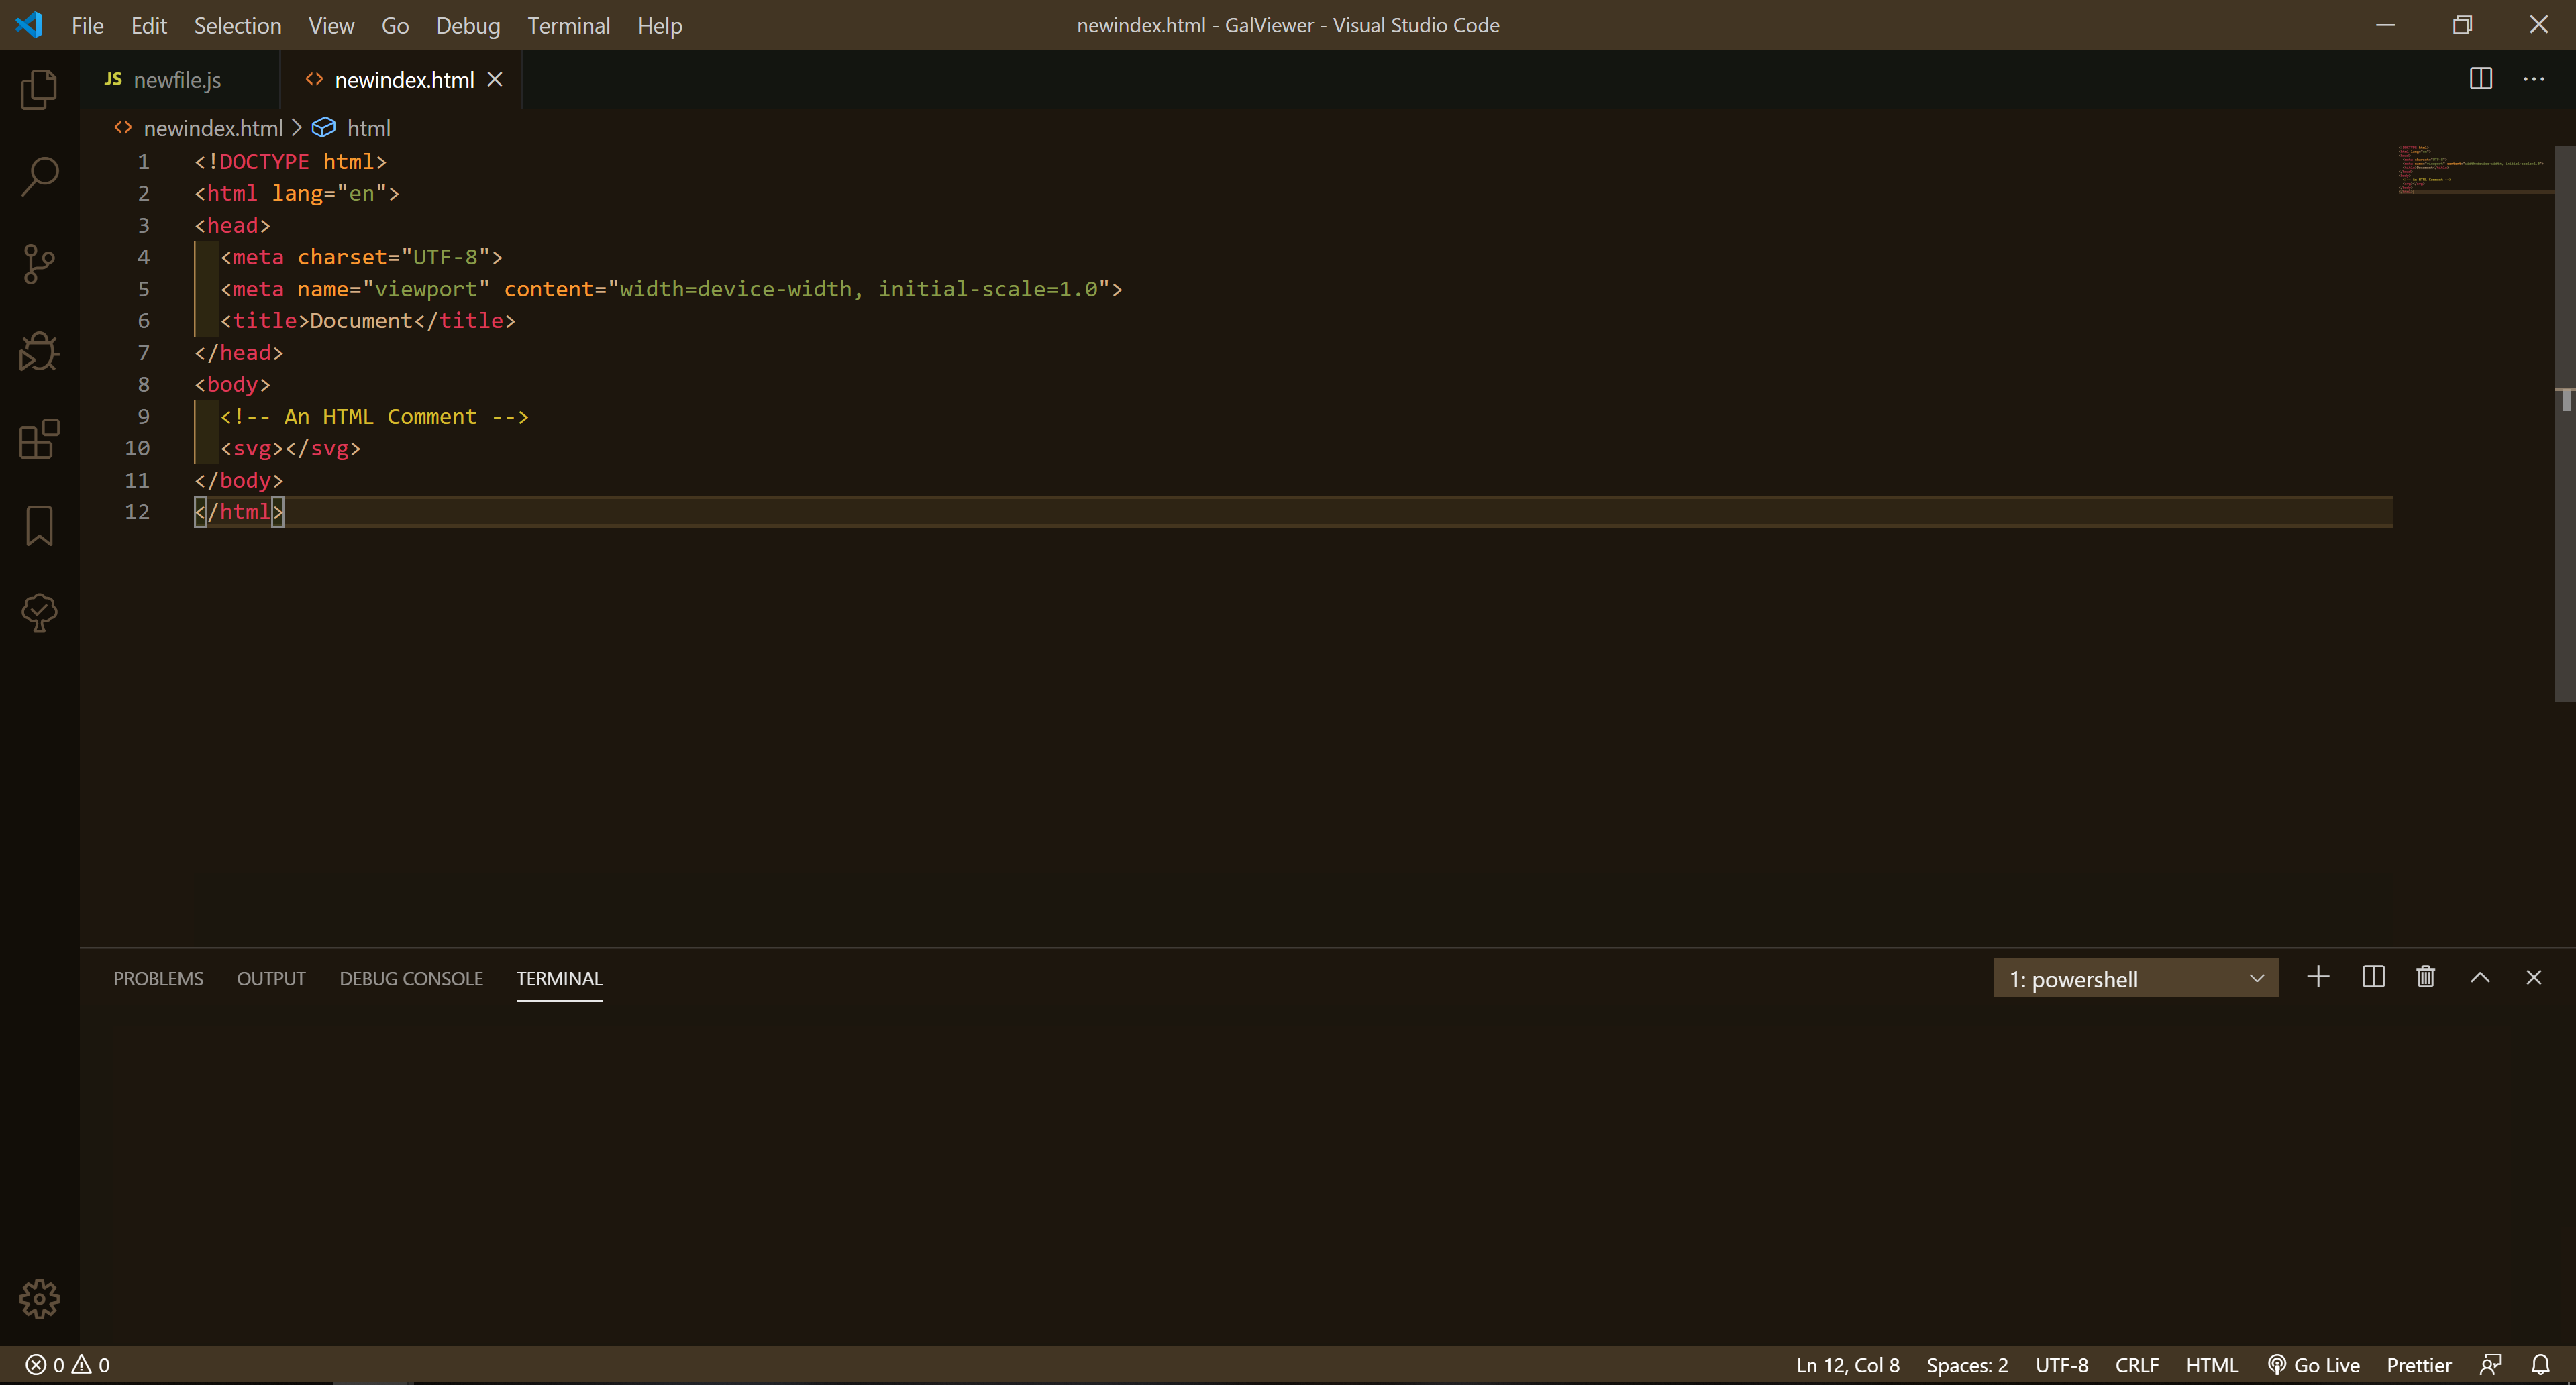This screenshot has width=2576, height=1385.
Task: Split the editor to the right
Action: click(x=2480, y=79)
